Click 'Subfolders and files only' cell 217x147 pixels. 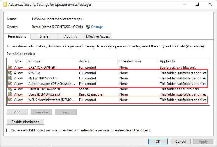tap(178, 68)
